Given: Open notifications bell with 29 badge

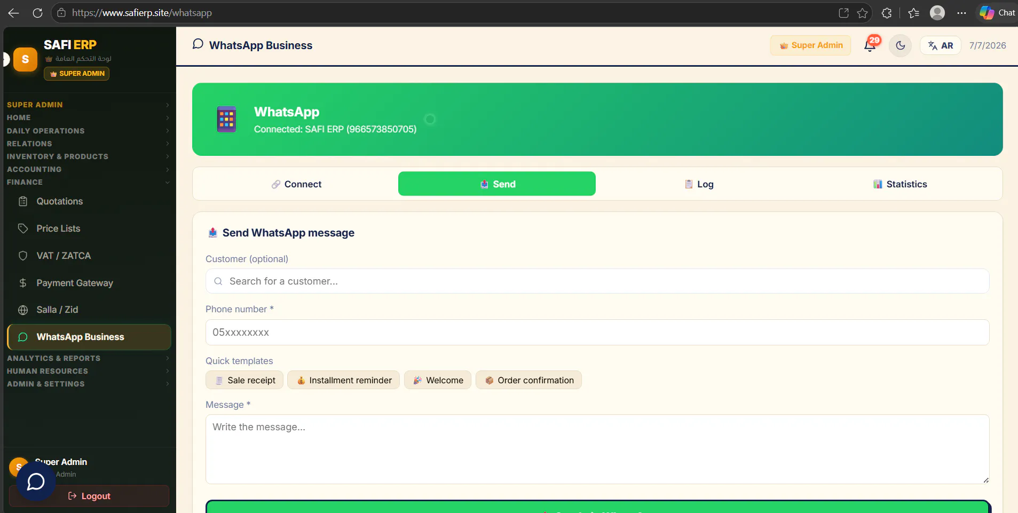Looking at the screenshot, I should pyautogui.click(x=870, y=45).
